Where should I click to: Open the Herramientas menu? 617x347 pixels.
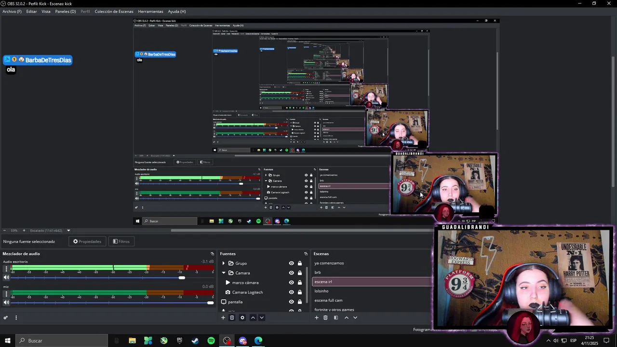pyautogui.click(x=150, y=11)
